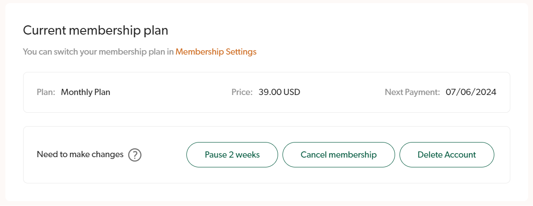Click the question mark help icon
The image size is (533, 206).
(x=135, y=155)
